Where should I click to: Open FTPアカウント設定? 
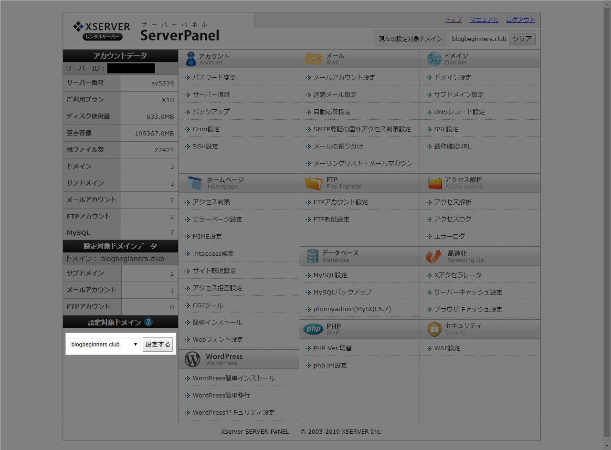[x=340, y=202]
